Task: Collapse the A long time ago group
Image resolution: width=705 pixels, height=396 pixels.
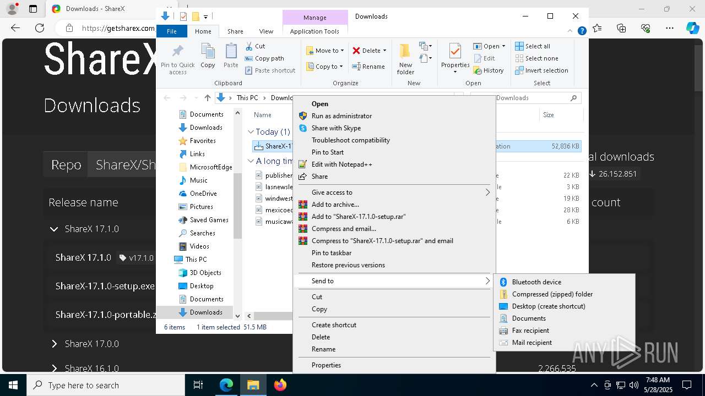Action: tap(251, 161)
